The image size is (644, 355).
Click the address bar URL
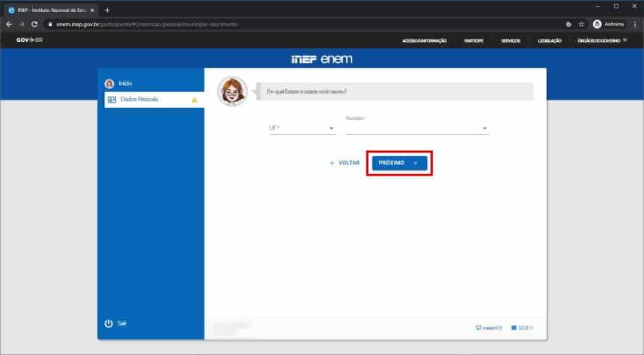point(147,24)
